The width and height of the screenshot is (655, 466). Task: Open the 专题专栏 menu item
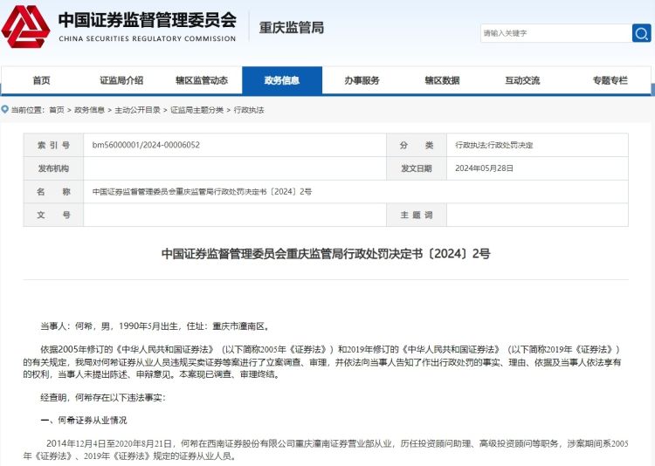[x=610, y=80]
